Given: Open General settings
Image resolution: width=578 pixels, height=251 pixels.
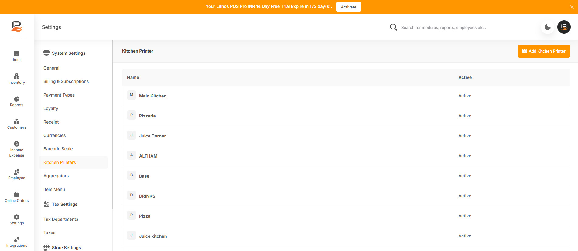Looking at the screenshot, I should (x=51, y=68).
